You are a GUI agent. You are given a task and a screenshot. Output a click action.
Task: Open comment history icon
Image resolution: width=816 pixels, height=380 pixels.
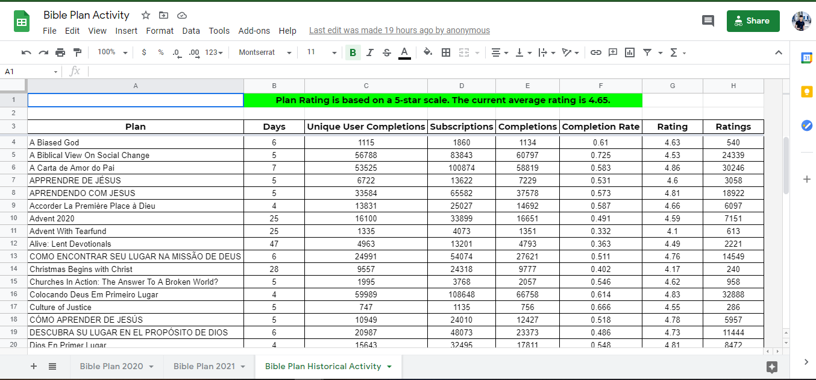(708, 21)
